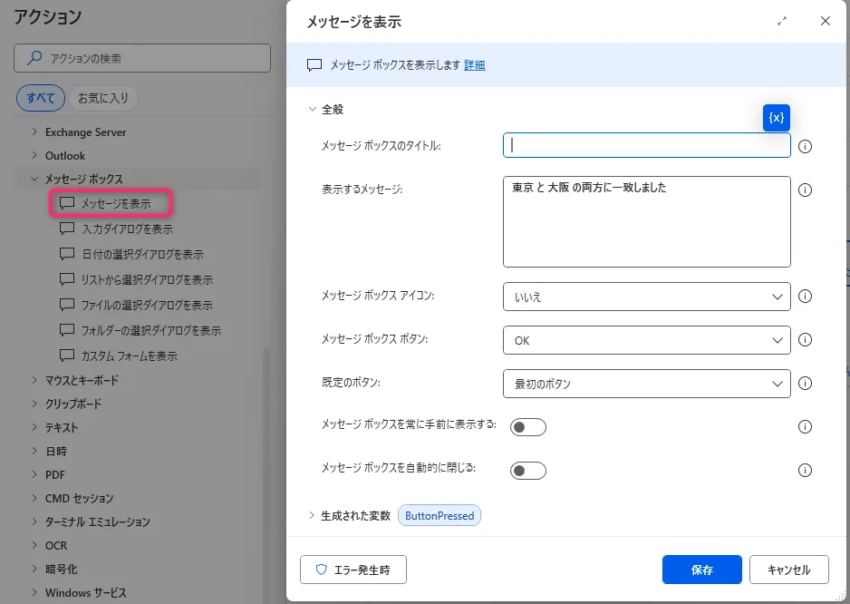Expand the 生成された変数 section
Screen dimensions: 850x604
pos(313,515)
